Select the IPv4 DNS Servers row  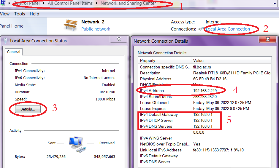click(x=205, y=126)
